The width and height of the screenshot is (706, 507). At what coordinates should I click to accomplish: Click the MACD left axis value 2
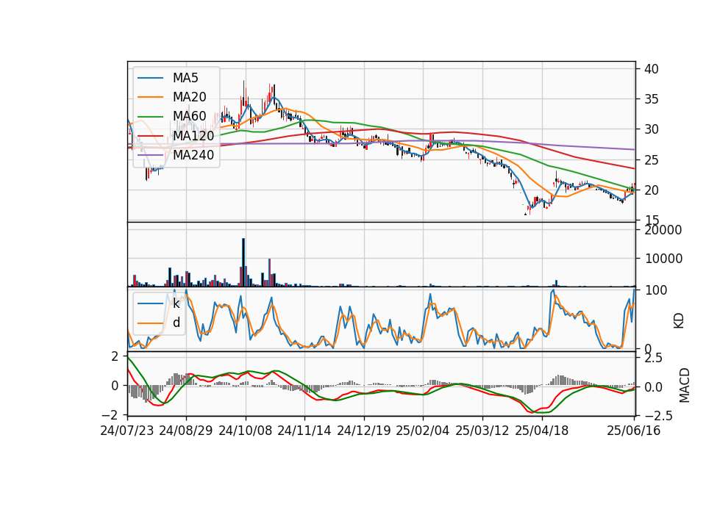pyautogui.click(x=115, y=356)
